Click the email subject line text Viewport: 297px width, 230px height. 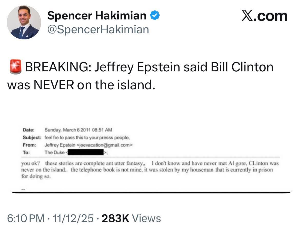[87, 137]
